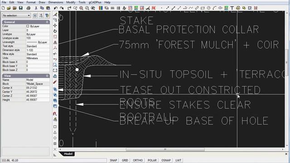Screen dimensions: 290x163
Task: Select the Spline curve tool
Action: [191, 8]
